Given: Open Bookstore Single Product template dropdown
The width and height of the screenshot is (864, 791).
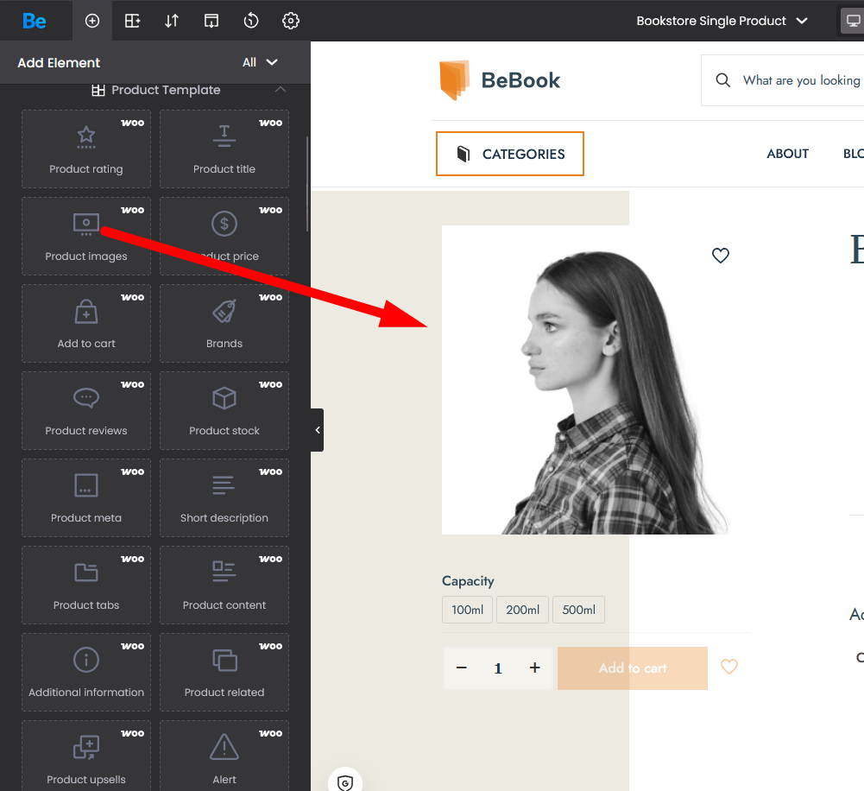Looking at the screenshot, I should point(722,21).
